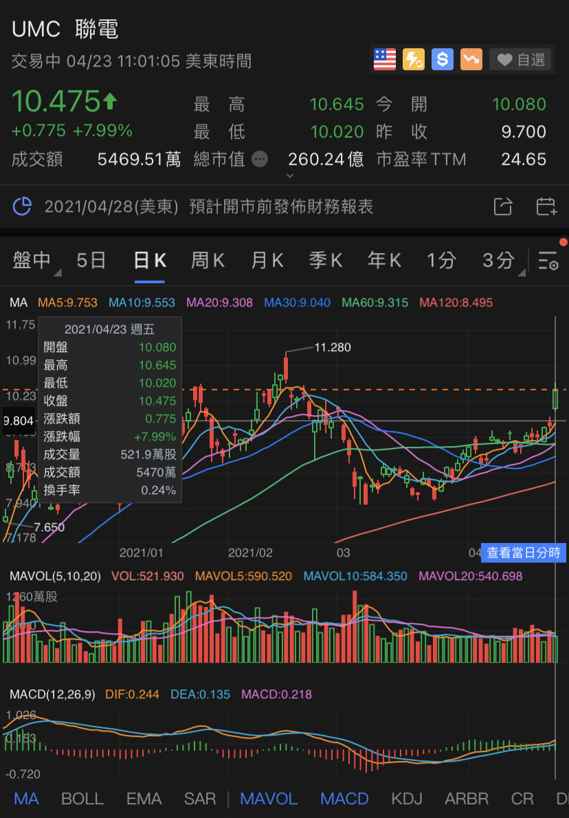The width and height of the screenshot is (569, 818).
Task: Share the earnings announcement
Action: [x=503, y=207]
